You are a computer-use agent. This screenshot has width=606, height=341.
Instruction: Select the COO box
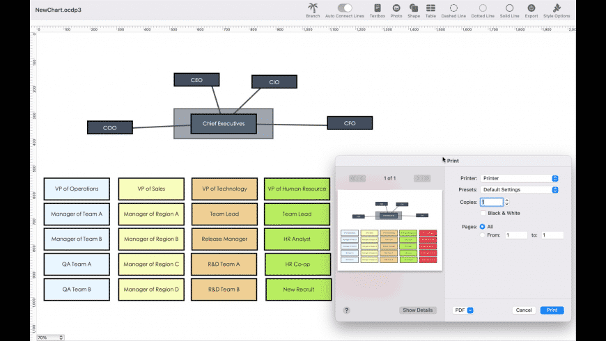coord(110,127)
